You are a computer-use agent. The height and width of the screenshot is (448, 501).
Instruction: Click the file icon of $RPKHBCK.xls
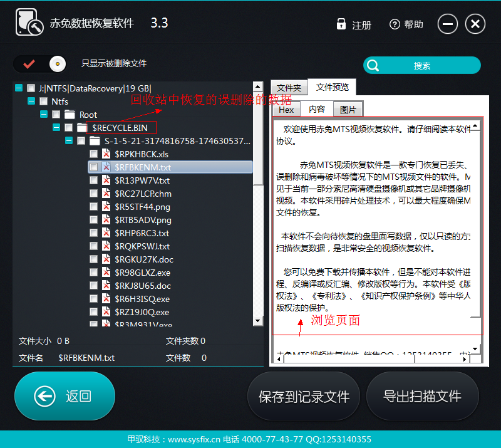106,154
